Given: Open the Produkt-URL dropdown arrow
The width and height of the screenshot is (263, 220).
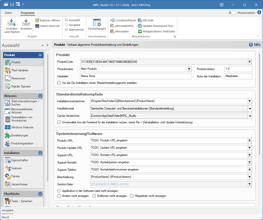Looking at the screenshot, I should [x=249, y=141].
